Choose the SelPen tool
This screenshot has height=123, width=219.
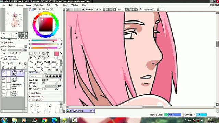coord(48,69)
